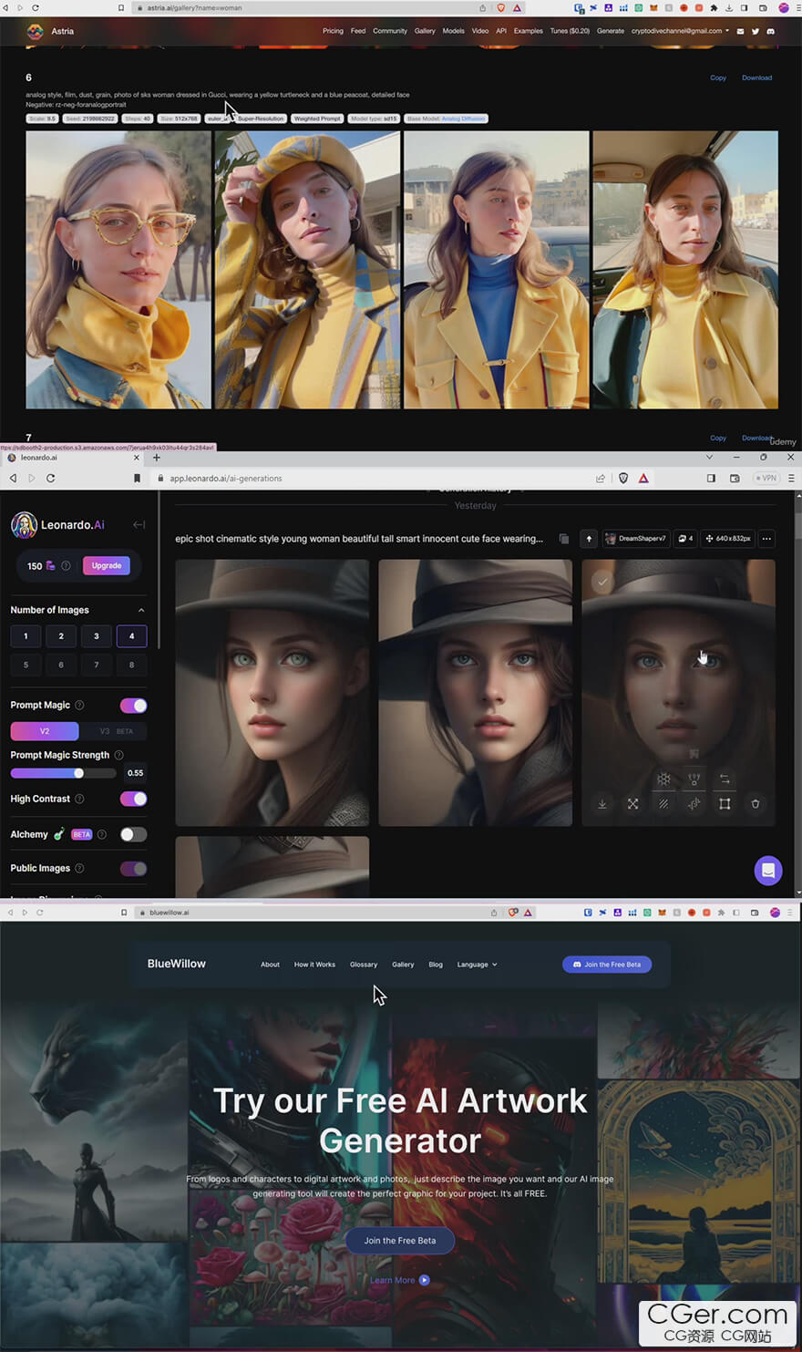Click Join the Free Beta in BlueWillow header
This screenshot has width=802, height=1352.
click(x=607, y=965)
